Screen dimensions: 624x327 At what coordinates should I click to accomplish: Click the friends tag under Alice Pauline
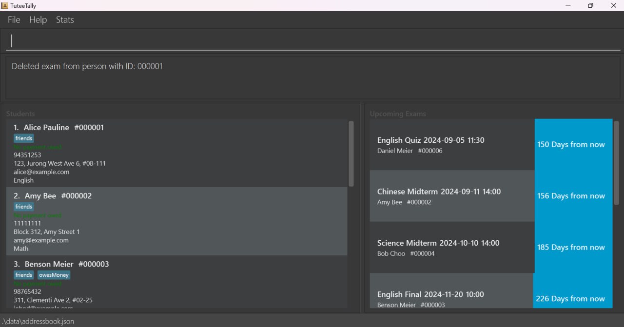(x=23, y=138)
